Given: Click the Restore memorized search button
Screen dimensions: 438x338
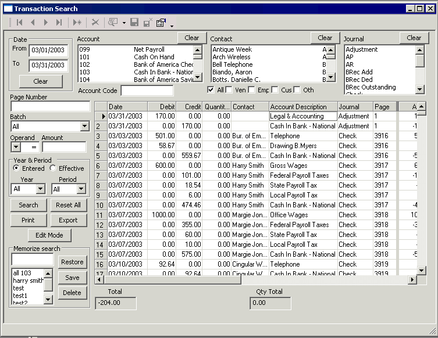Looking at the screenshot, I should [72, 262].
